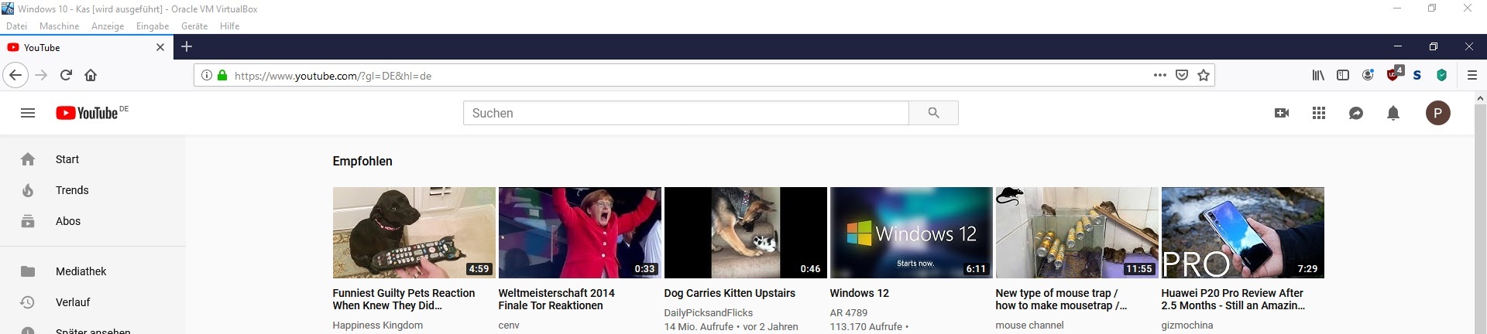
Task: Click the blue S extension icon
Action: coord(1417,75)
